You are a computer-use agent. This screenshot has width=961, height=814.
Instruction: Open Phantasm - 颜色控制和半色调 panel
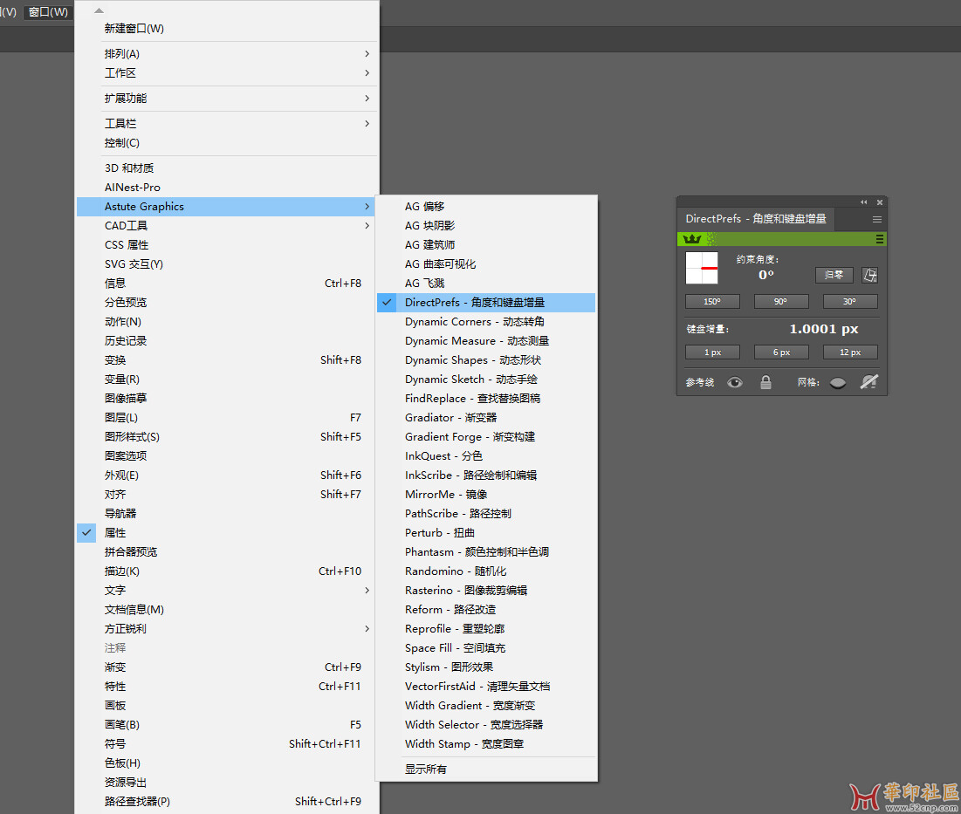[x=486, y=552]
